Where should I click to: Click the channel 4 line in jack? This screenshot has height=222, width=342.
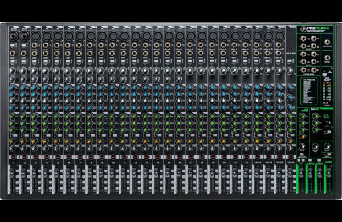click(46, 46)
